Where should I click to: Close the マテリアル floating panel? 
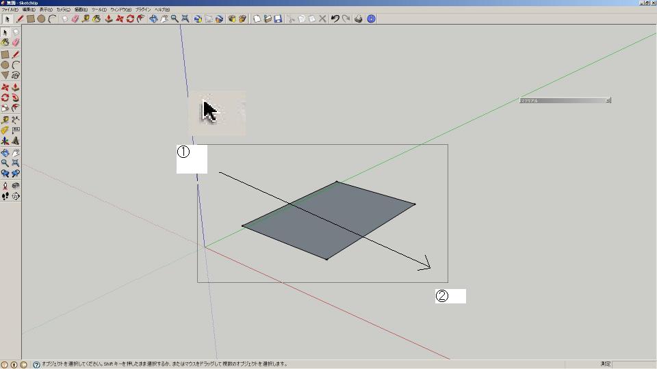pos(608,100)
